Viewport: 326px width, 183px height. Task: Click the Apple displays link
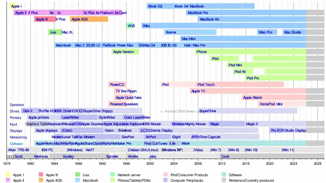[47, 131]
